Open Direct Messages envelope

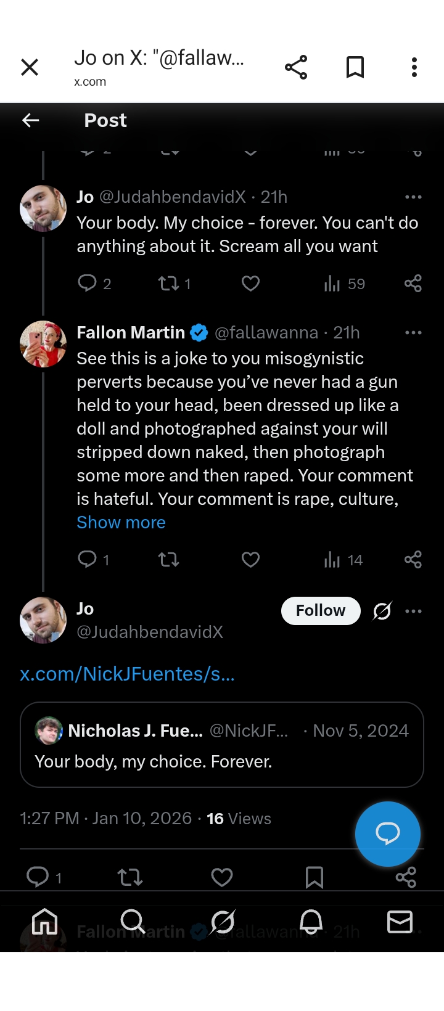click(x=400, y=922)
